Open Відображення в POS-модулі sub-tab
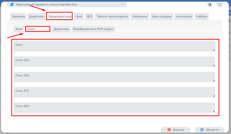Image resolution: width=231 pixels, height=134 pixels. 93,29
